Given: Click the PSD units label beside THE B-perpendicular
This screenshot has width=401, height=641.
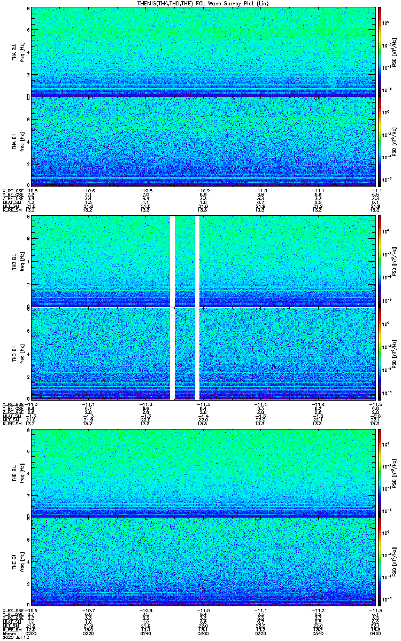Looking at the screenshot, I should click(395, 472).
